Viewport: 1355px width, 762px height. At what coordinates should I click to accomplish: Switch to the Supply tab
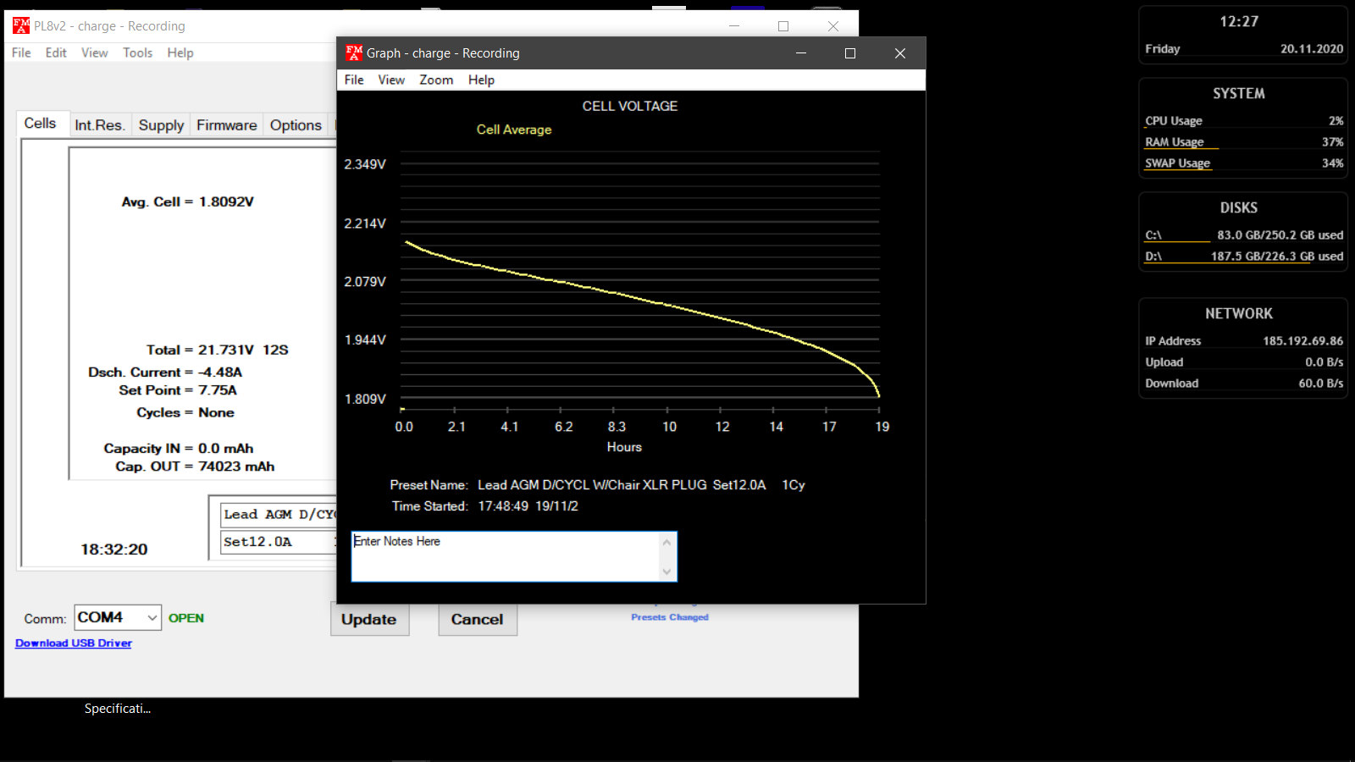click(x=161, y=125)
